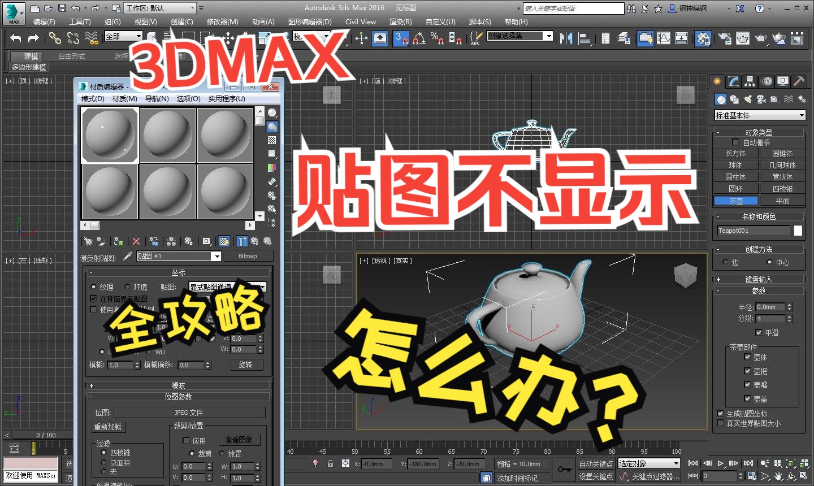Open the Civil View menu

pos(361,21)
